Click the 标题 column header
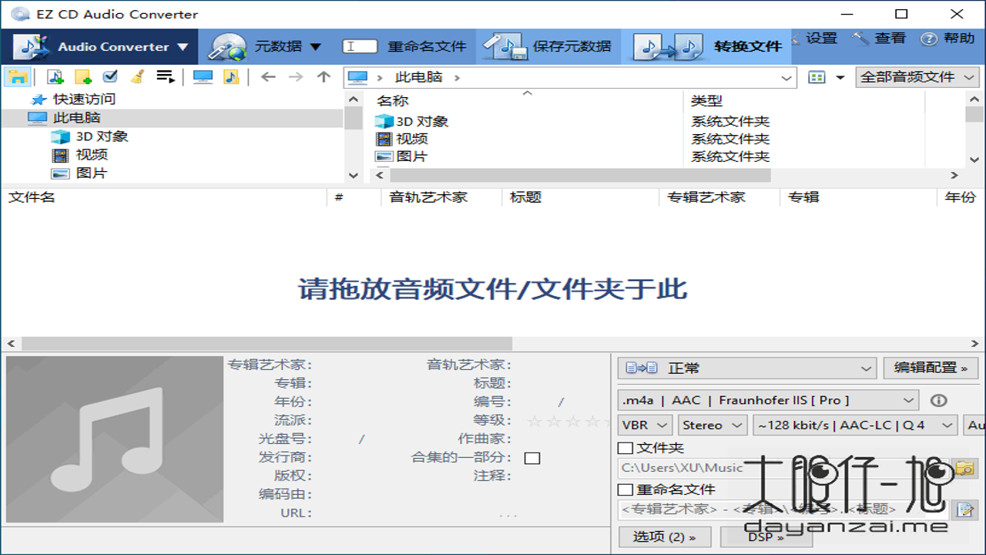This screenshot has width=986, height=555. point(525,197)
